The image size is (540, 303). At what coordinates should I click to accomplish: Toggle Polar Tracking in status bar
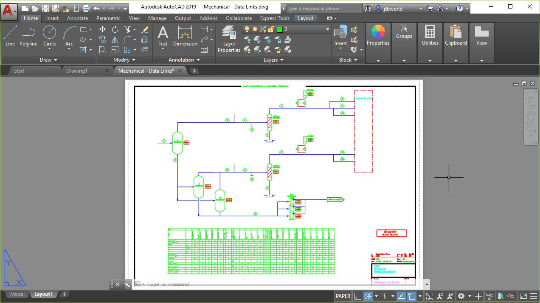[368, 296]
